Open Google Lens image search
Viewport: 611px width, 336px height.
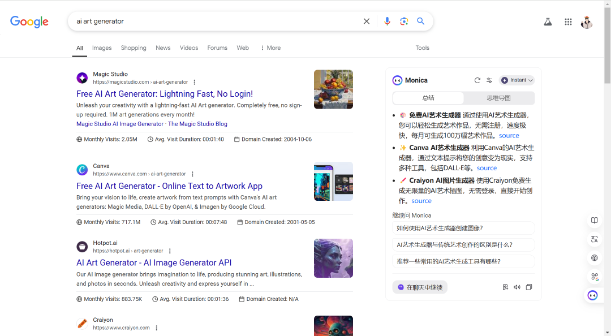[x=404, y=21]
